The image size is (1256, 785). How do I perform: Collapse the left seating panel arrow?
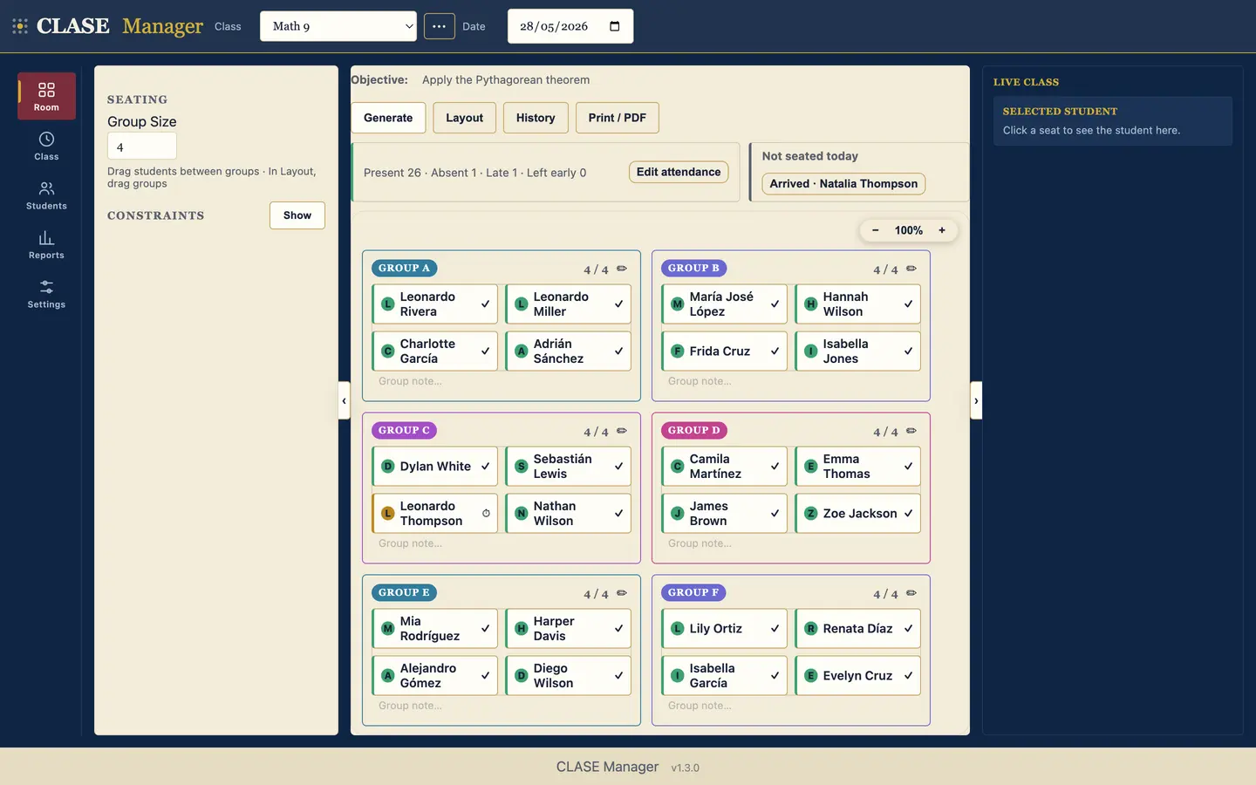tap(344, 401)
